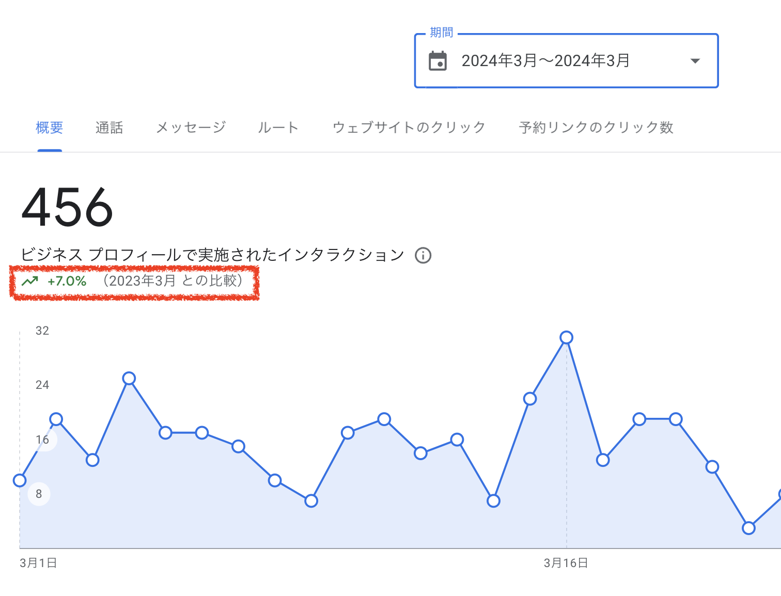
Task: Click the y-axis label 16
Action: click(42, 440)
